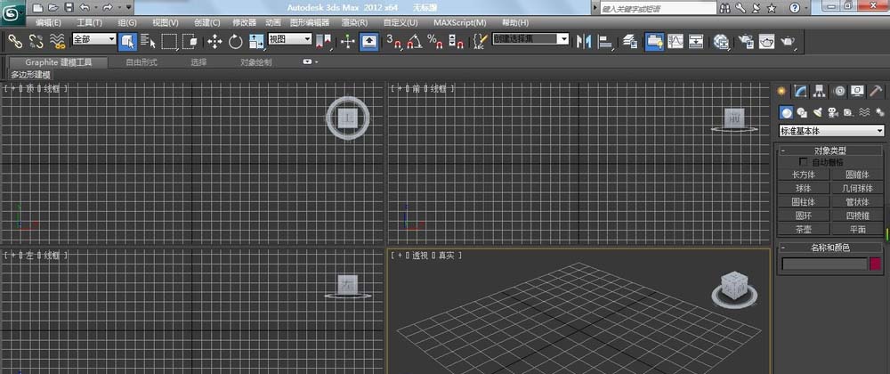Viewport: 890px width, 374px height.
Task: Click the Open File folder icon
Action: (x=53, y=8)
